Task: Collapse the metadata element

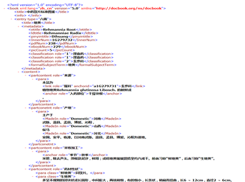Action: 19,26
